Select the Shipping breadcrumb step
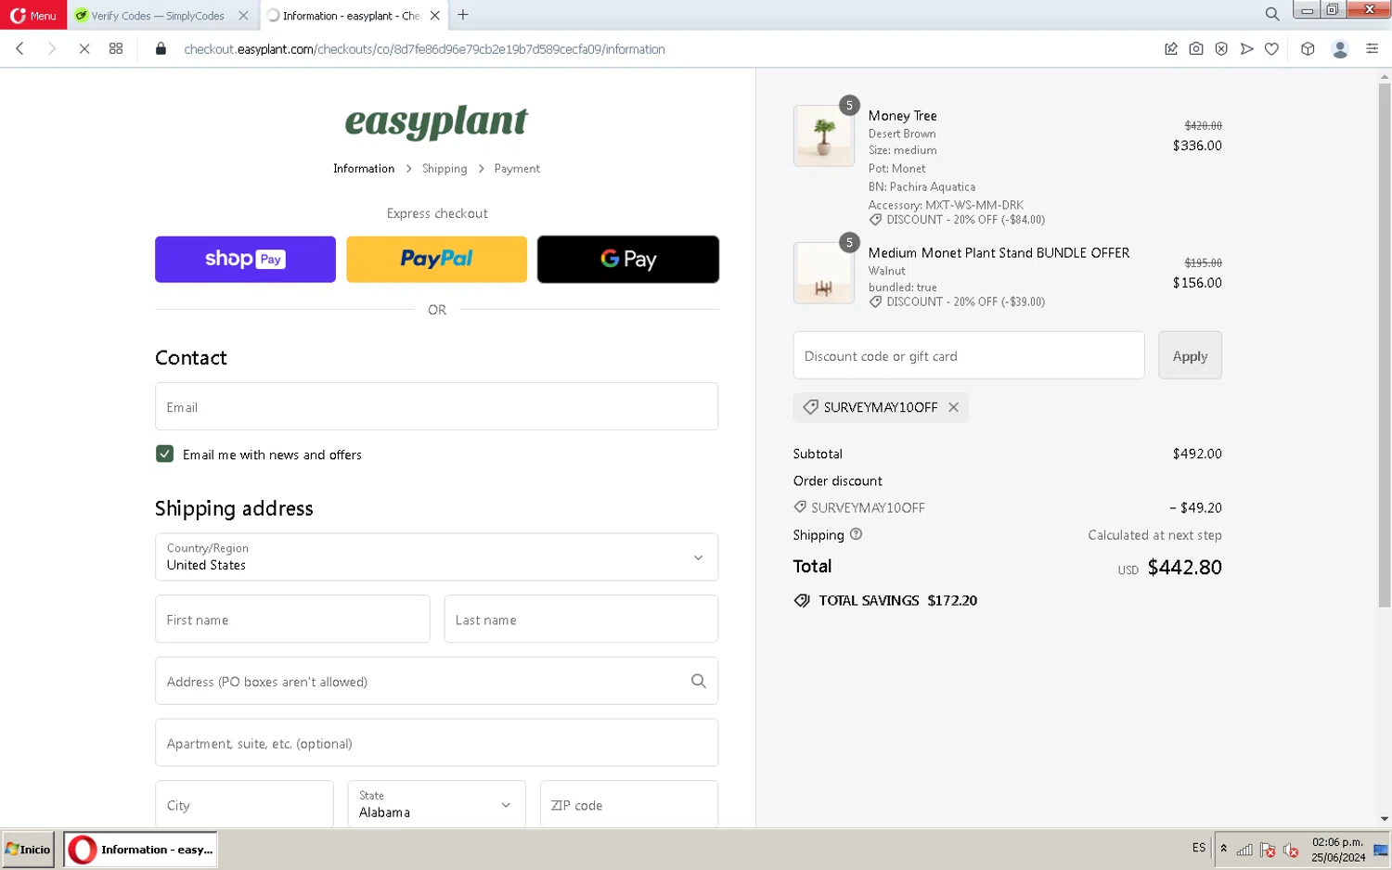This screenshot has height=870, width=1392. click(x=445, y=169)
